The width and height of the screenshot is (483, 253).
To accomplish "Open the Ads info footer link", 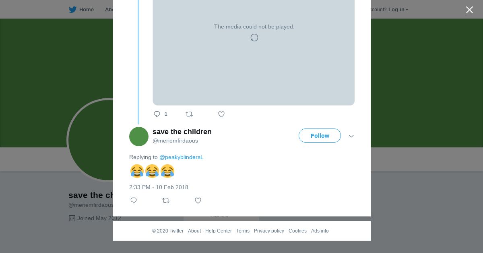I will [320, 231].
